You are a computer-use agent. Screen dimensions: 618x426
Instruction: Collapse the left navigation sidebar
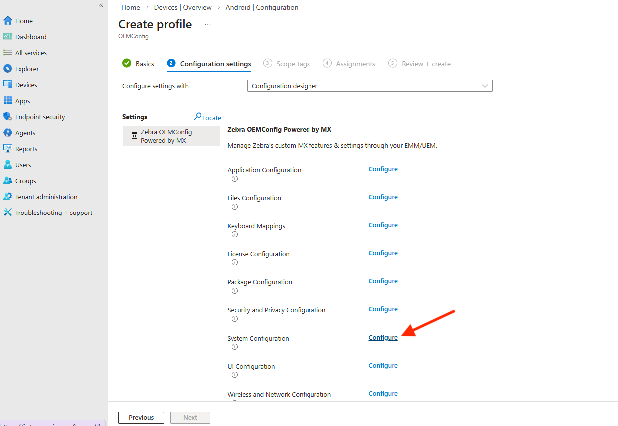point(101,5)
